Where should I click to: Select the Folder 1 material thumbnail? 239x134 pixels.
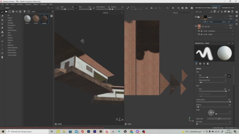coord(27,19)
